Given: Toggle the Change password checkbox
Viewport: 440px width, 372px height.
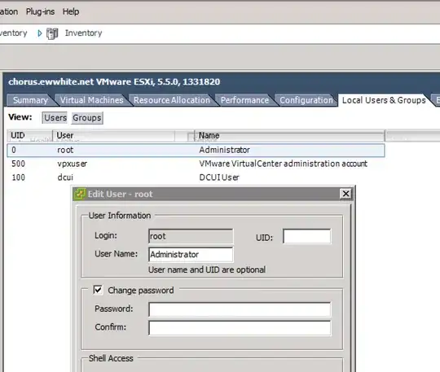Looking at the screenshot, I should click(98, 290).
